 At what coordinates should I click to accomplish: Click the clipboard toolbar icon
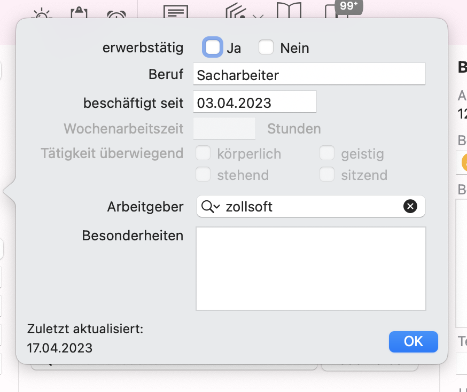pos(79,12)
